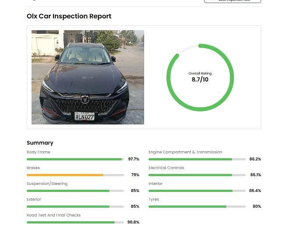Select the Exterior category label
Viewport: 290px width, 234px height.
[x=34, y=199]
